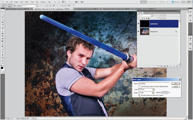Select the Rectangular Marquee tool
Image resolution: width=193 pixels, height=120 pixels.
[x=3, y=14]
